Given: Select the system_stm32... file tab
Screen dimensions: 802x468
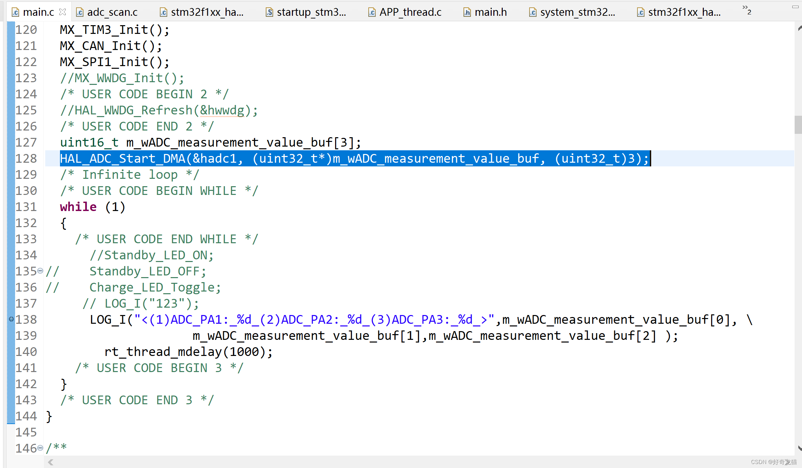Looking at the screenshot, I should 577,12.
